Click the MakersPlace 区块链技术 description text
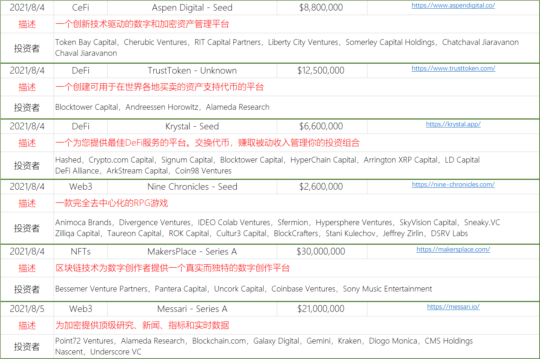The height and width of the screenshot is (359, 540). point(173,268)
